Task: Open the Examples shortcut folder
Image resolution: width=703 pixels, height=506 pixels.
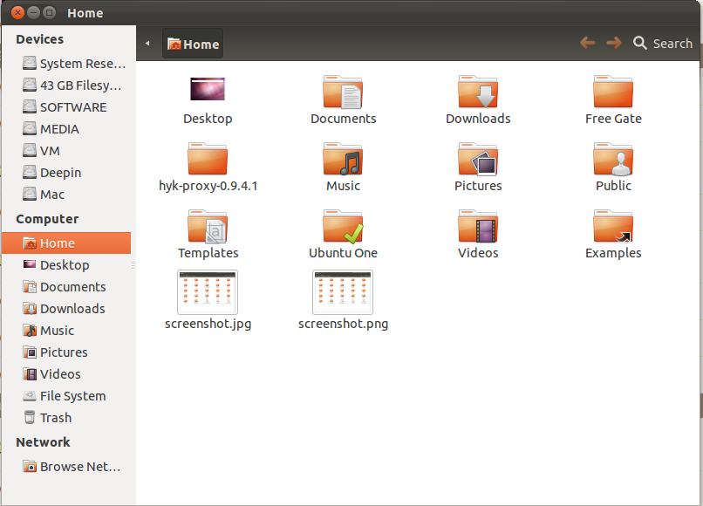Action: [x=613, y=226]
